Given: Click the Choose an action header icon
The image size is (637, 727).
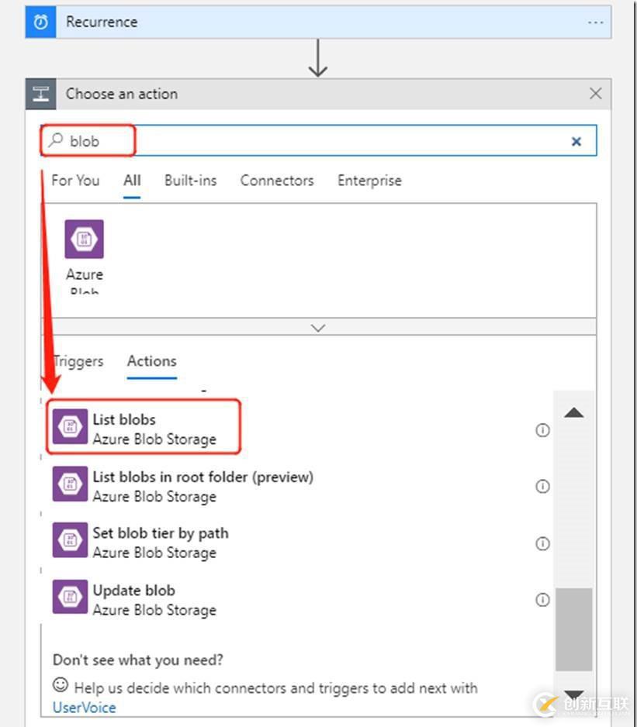Looking at the screenshot, I should [x=41, y=94].
